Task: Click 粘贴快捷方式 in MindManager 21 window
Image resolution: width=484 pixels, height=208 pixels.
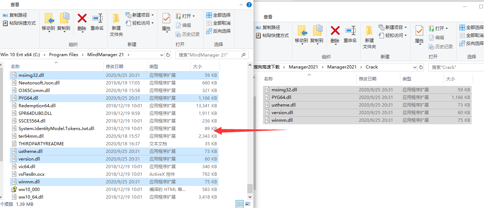Action: click(19, 23)
